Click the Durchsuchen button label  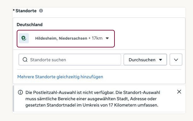pos(142,60)
